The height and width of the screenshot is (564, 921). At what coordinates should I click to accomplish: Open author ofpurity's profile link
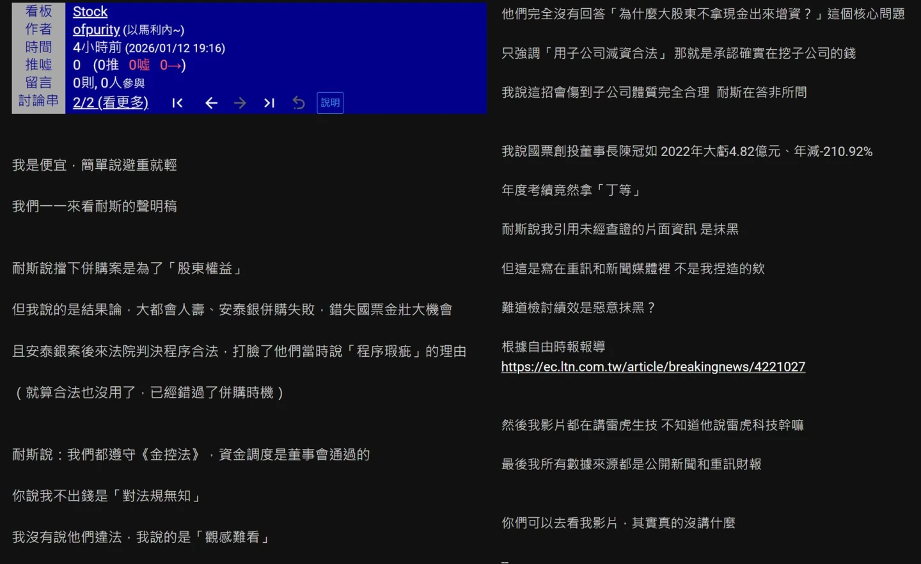coord(96,29)
